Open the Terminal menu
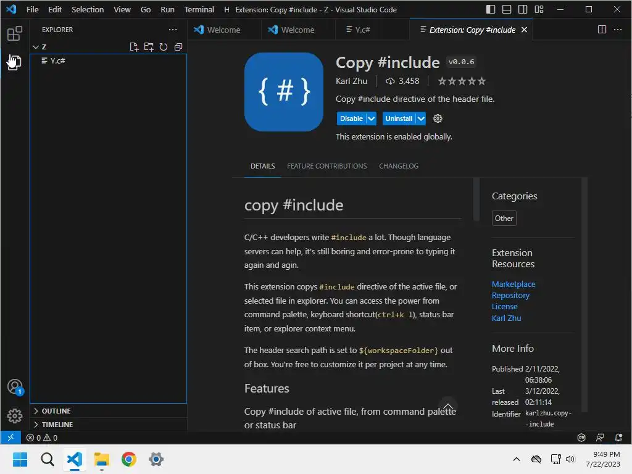 pos(199,9)
